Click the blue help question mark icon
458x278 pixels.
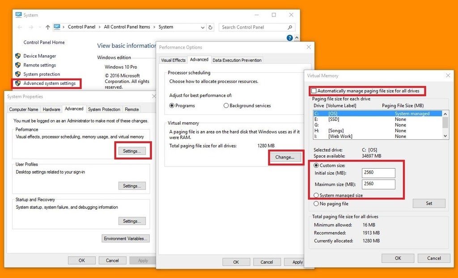[x=290, y=38]
